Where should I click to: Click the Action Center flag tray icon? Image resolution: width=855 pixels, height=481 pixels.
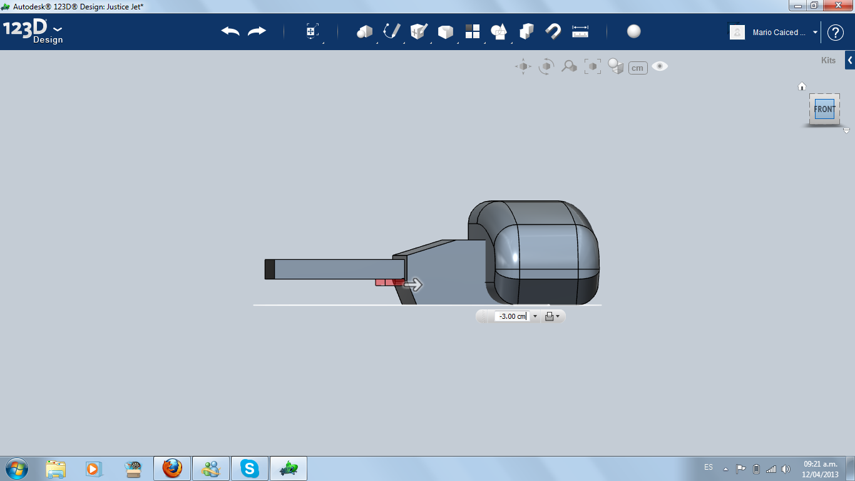click(x=740, y=468)
